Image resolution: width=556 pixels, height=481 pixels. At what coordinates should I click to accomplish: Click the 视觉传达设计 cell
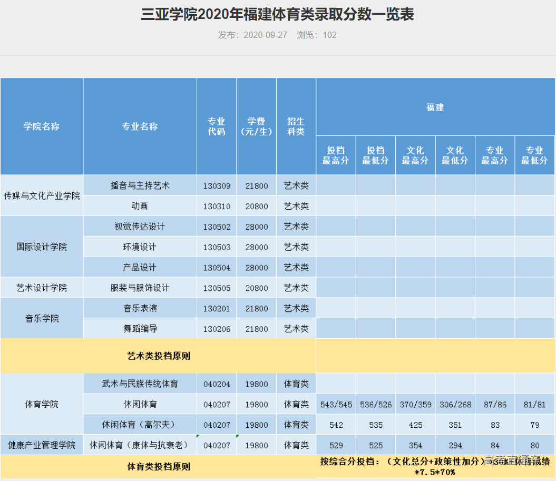140,227
